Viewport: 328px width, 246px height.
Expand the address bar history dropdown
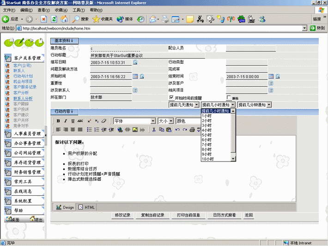pyautogui.click(x=304, y=28)
